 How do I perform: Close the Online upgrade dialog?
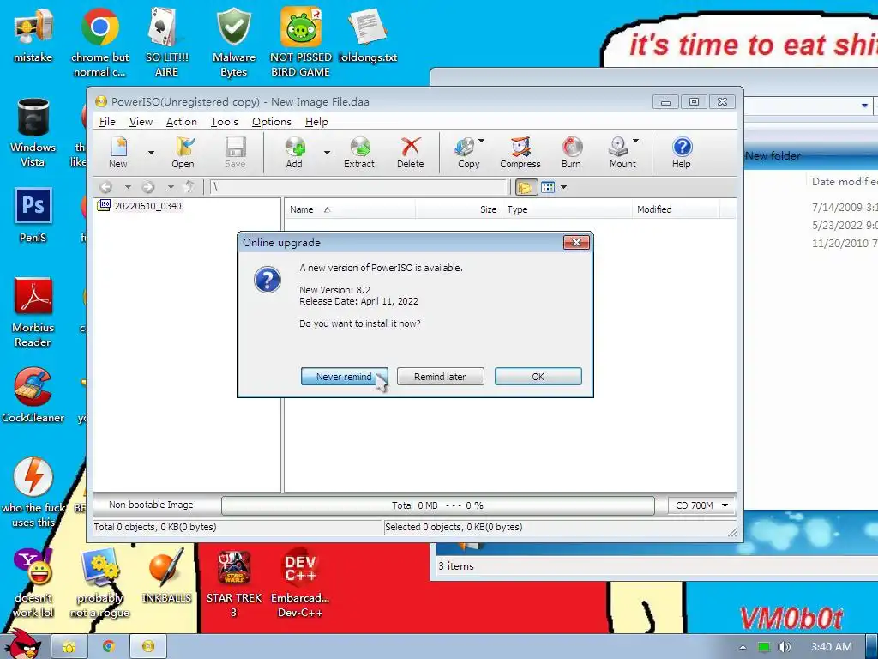576,242
